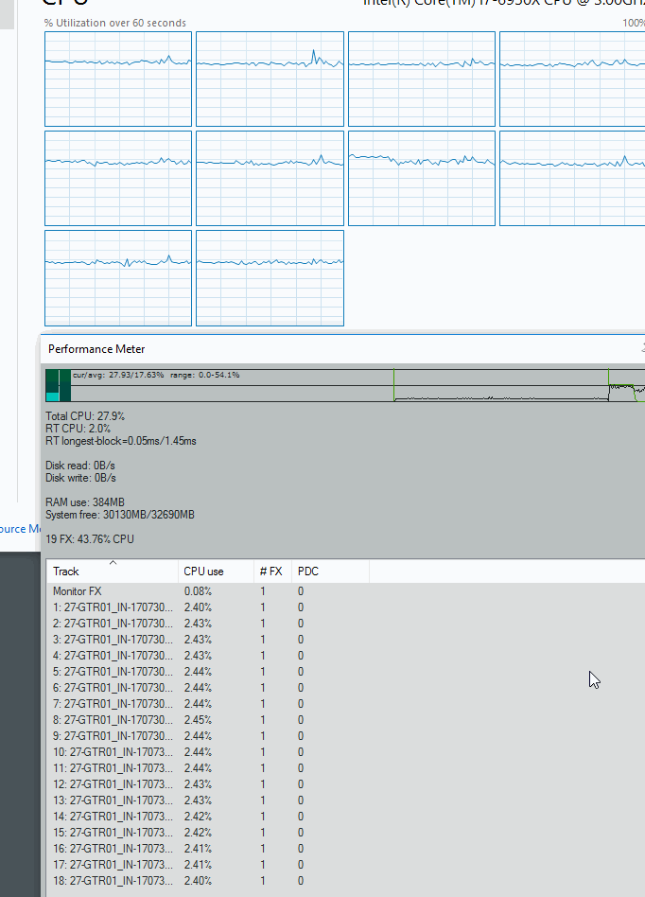645x897 pixels.
Task: Click the Disk read: 0B/s line
Action: click(x=80, y=466)
